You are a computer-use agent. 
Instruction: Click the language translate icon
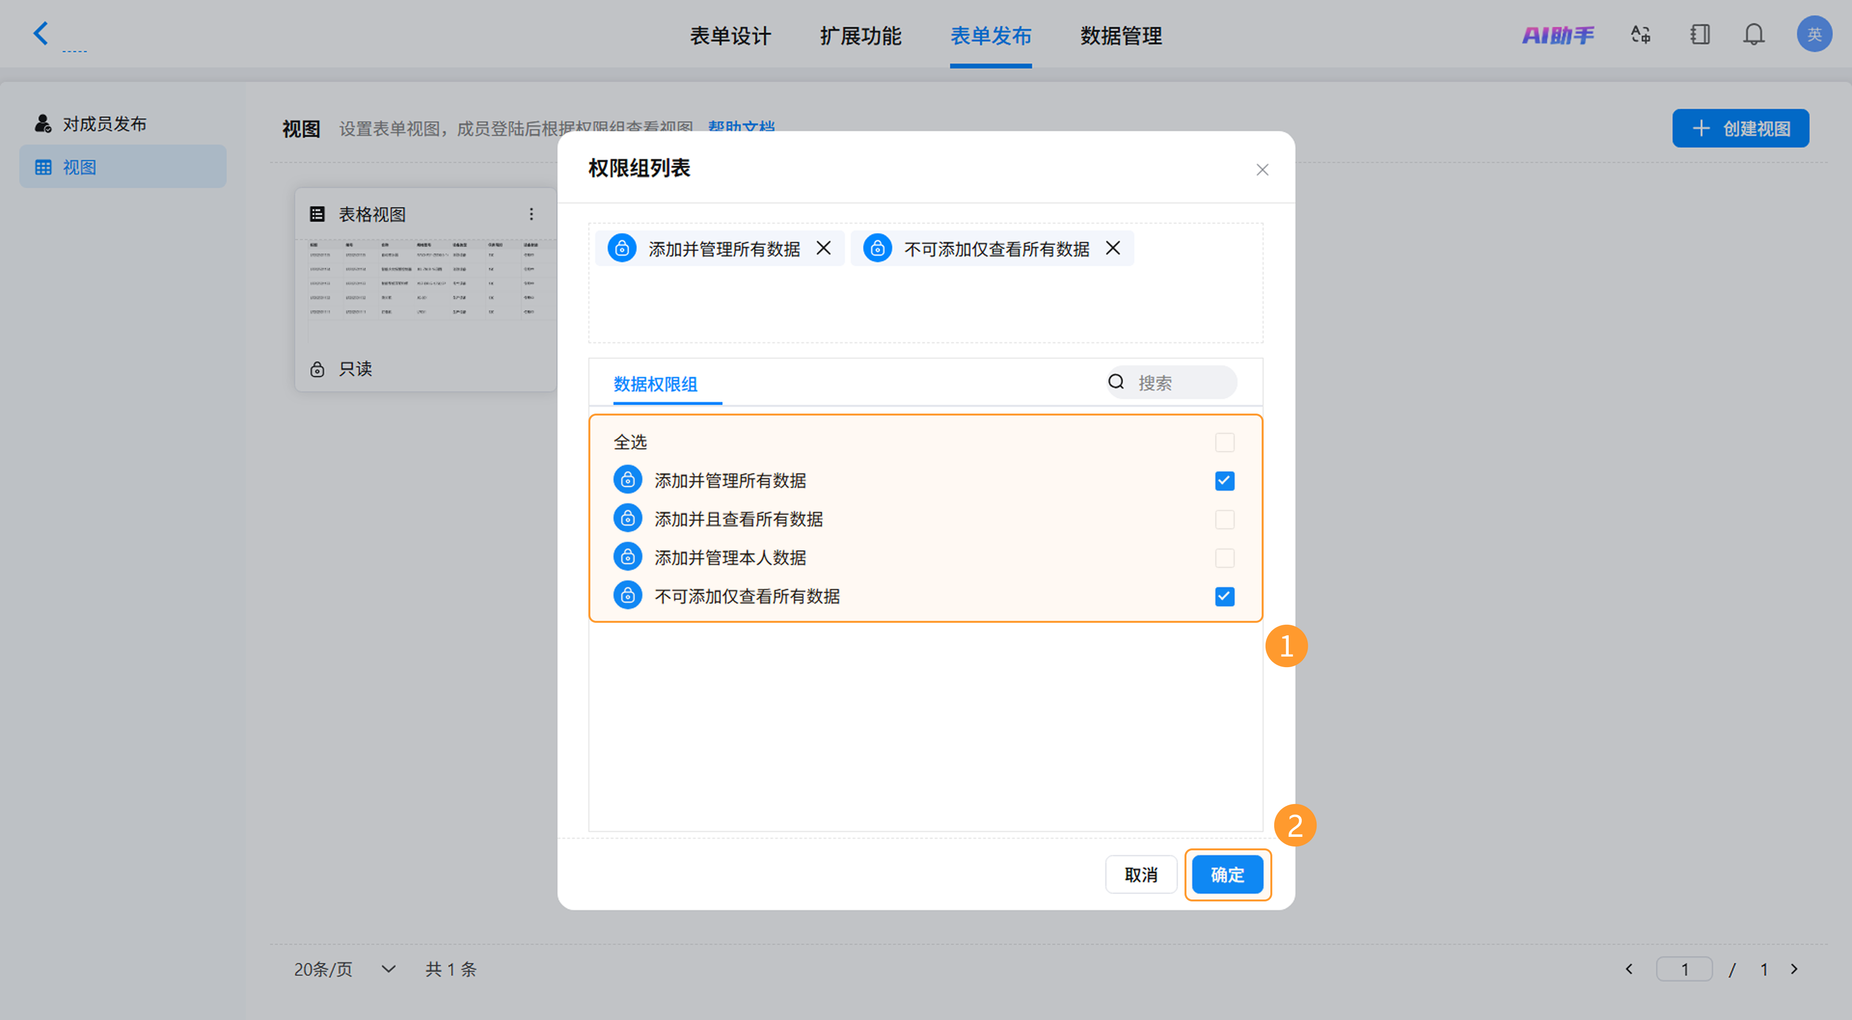coord(1640,35)
